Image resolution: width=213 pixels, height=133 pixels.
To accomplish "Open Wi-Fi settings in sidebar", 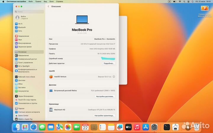I will [19, 24].
